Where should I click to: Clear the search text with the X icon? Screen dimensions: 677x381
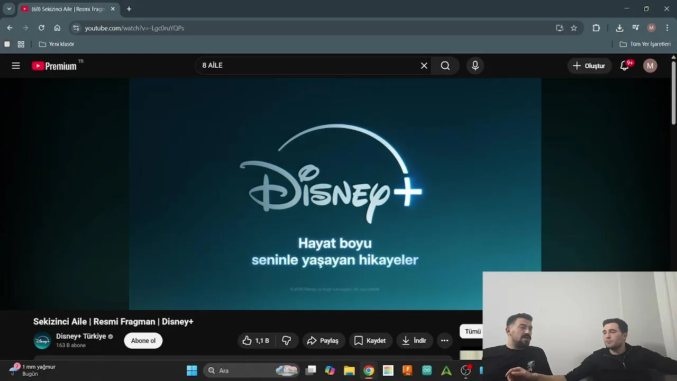tap(424, 66)
